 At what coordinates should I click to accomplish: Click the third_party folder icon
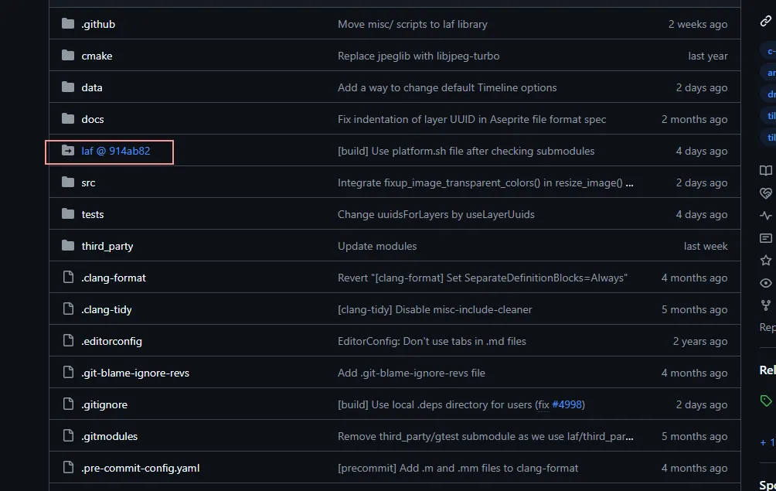[x=68, y=246]
